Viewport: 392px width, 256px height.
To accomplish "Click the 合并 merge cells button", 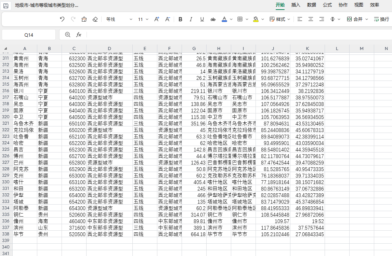I will coord(355,19).
